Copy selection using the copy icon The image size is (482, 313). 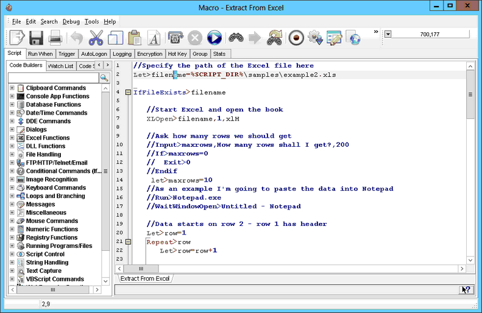tap(115, 38)
